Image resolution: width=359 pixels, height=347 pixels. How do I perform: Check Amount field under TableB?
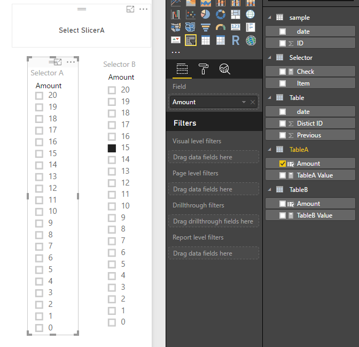(x=283, y=204)
